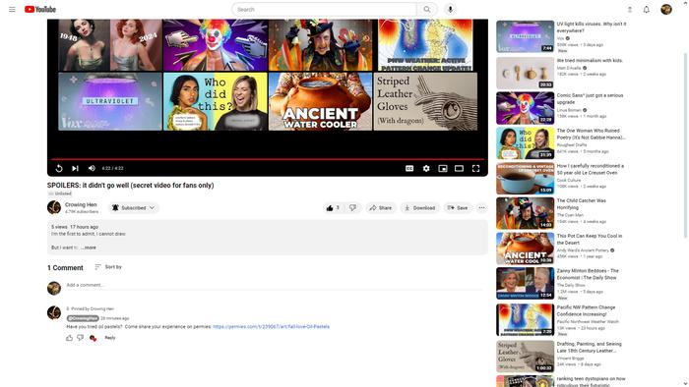The width and height of the screenshot is (689, 387).
Task: Expand the Subscribed notification dropdown
Action: [x=133, y=208]
